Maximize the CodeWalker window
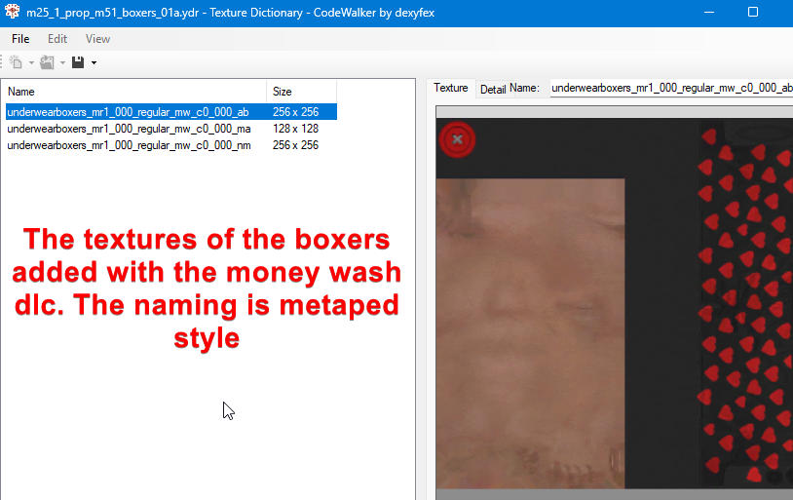 pos(753,13)
